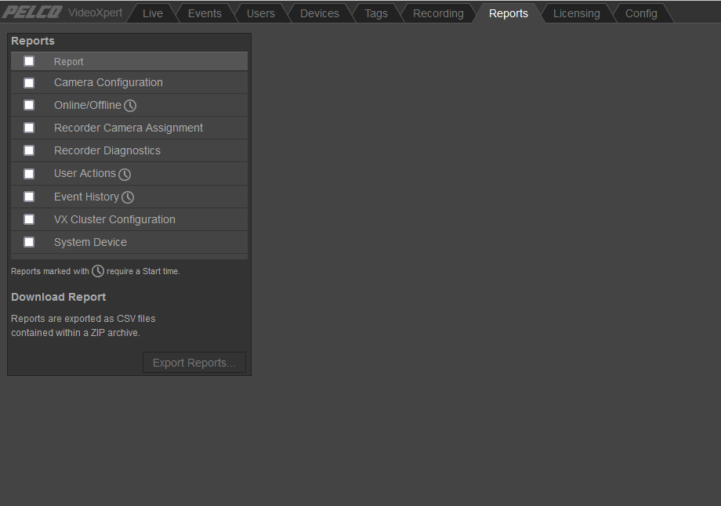Enable the Report checkbox

pyautogui.click(x=29, y=60)
